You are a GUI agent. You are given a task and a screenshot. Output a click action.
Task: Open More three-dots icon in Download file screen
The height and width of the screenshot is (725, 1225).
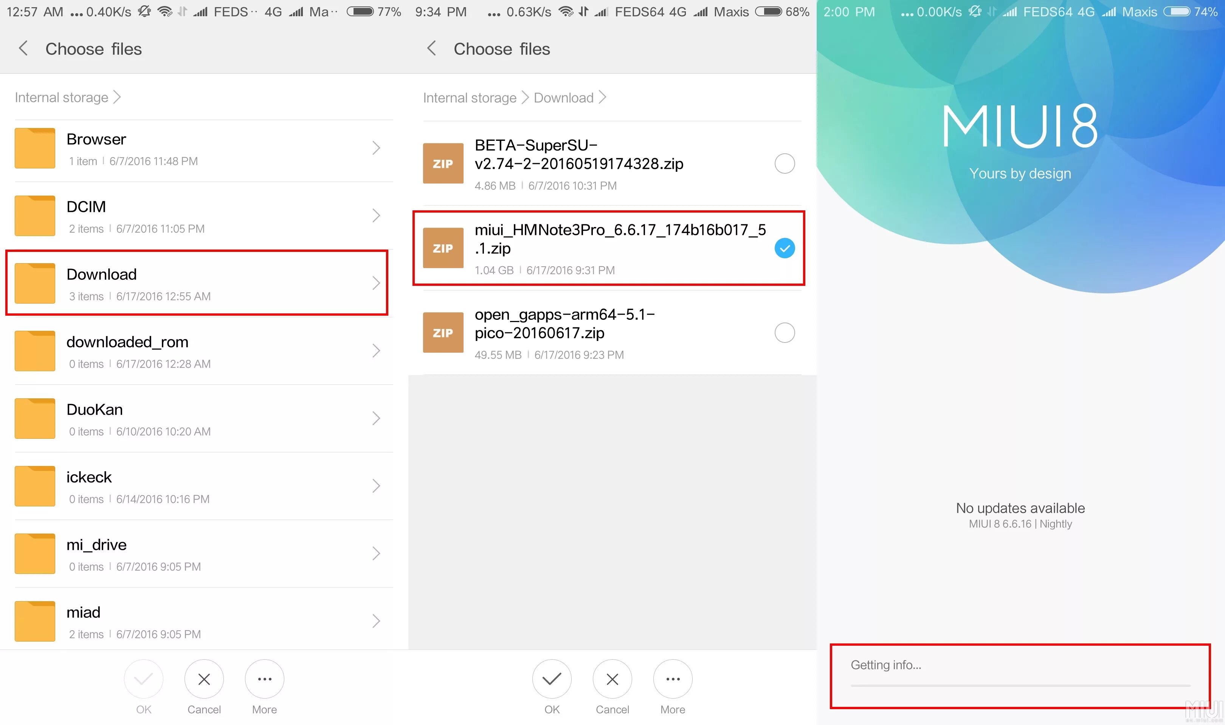click(x=672, y=679)
